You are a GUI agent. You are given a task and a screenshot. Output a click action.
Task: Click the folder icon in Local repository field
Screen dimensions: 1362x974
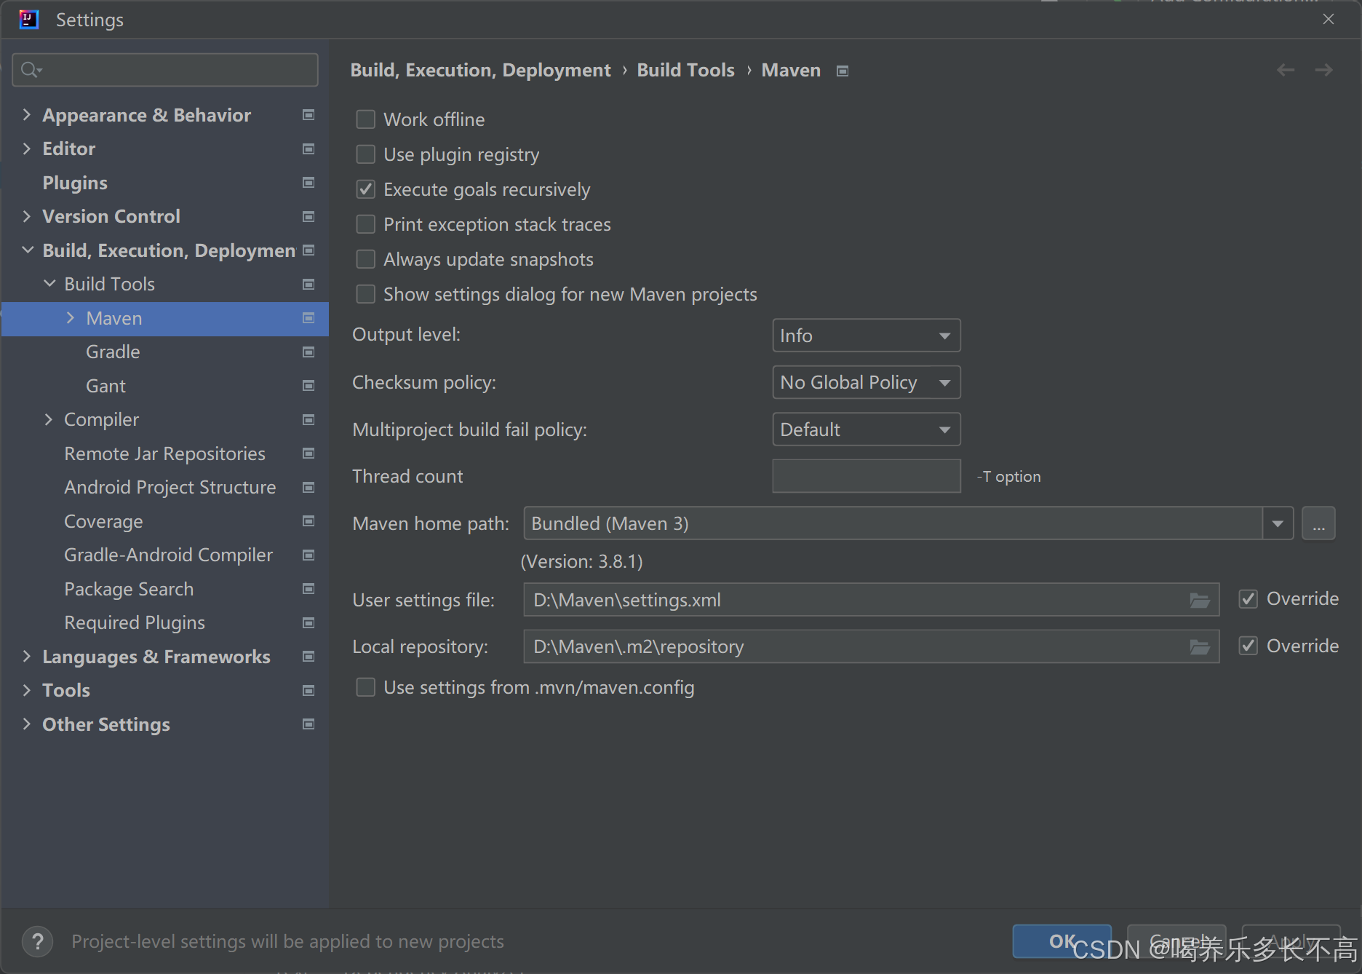pos(1200,647)
